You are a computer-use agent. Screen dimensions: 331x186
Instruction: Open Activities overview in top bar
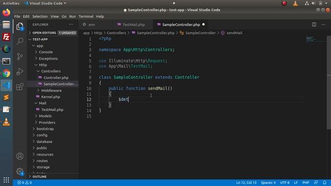pos(11,4)
